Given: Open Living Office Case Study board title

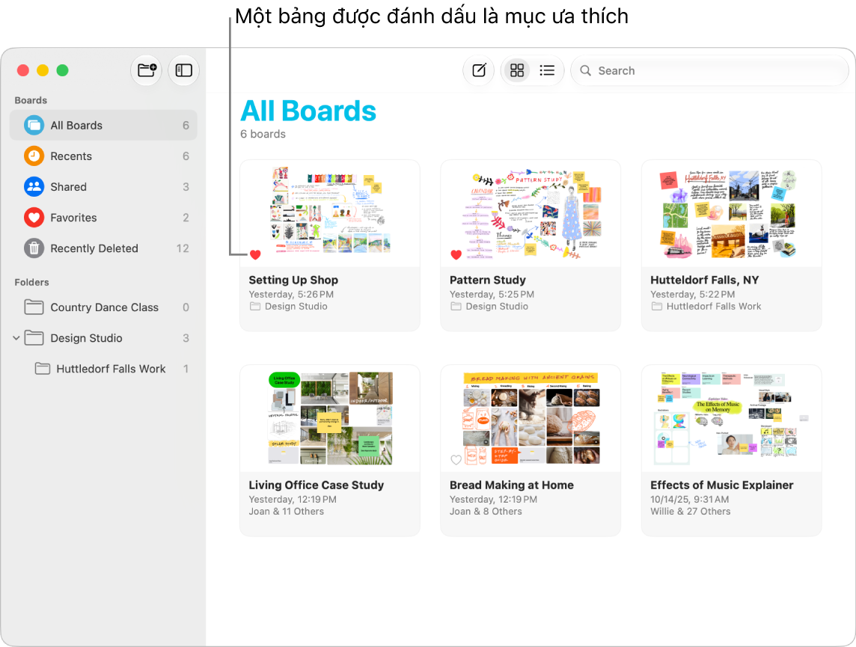Looking at the screenshot, I should [316, 485].
